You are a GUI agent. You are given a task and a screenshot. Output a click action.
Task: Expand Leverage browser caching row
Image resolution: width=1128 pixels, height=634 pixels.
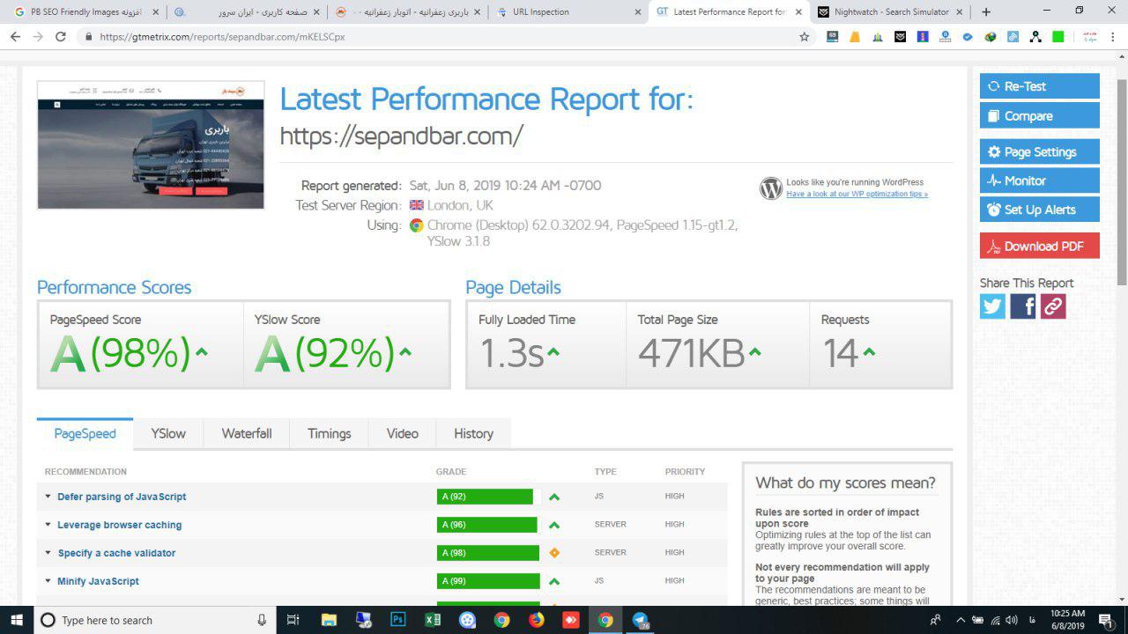click(48, 525)
